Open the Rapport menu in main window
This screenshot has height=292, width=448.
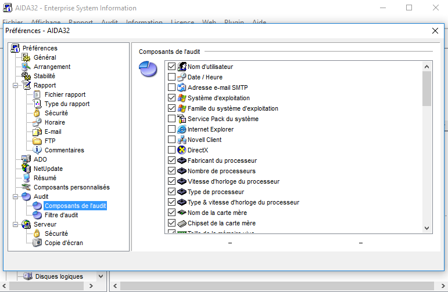coord(81,21)
